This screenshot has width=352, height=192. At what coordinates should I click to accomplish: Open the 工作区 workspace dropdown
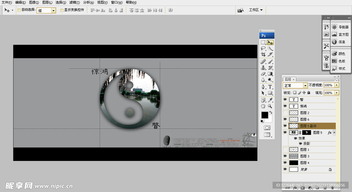click(x=255, y=10)
